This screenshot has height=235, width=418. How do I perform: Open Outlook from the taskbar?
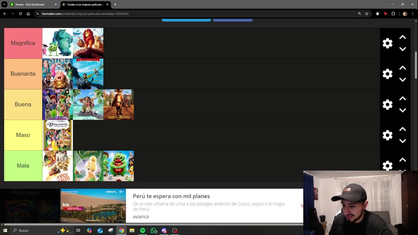pyautogui.click(x=100, y=230)
